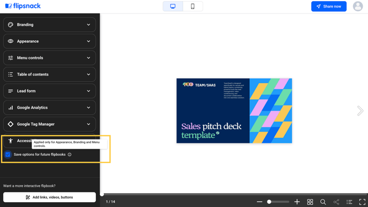Uncheck Save options for future flipbooks

[7, 155]
